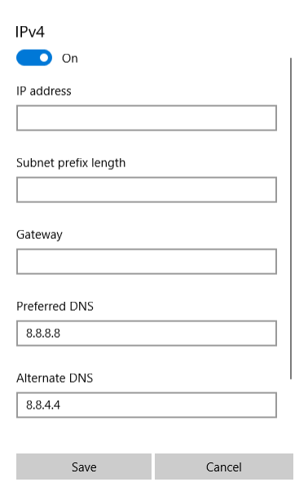Viewport: 308px width, 491px height.
Task: Focus the Preferred DNS input box
Action: pyautogui.click(x=147, y=333)
